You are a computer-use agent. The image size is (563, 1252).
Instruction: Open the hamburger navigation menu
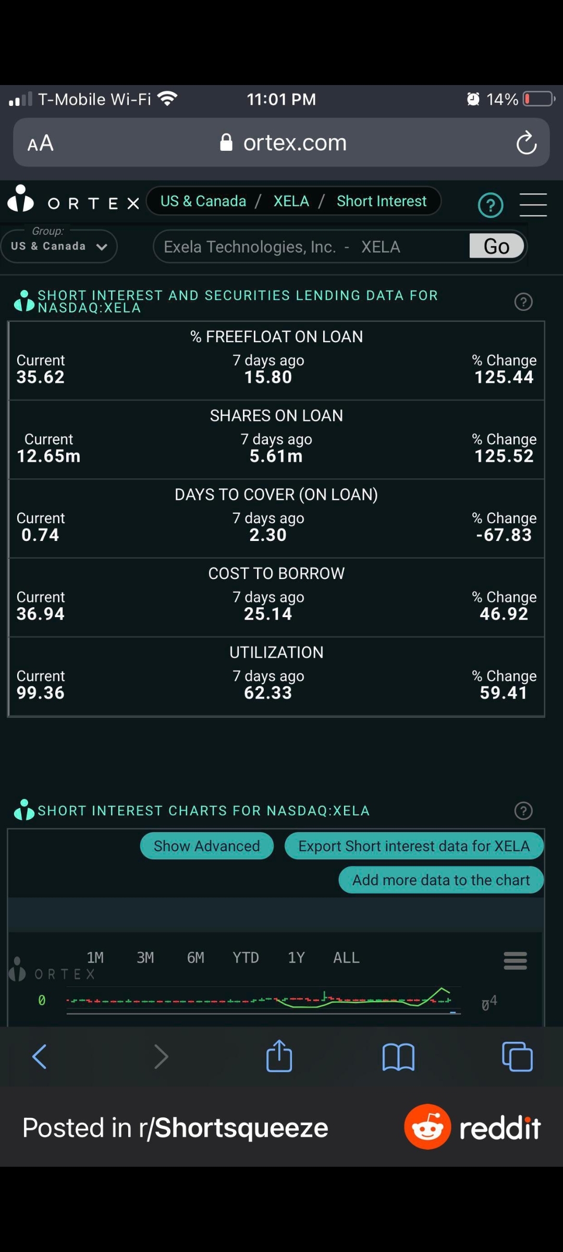coord(533,204)
